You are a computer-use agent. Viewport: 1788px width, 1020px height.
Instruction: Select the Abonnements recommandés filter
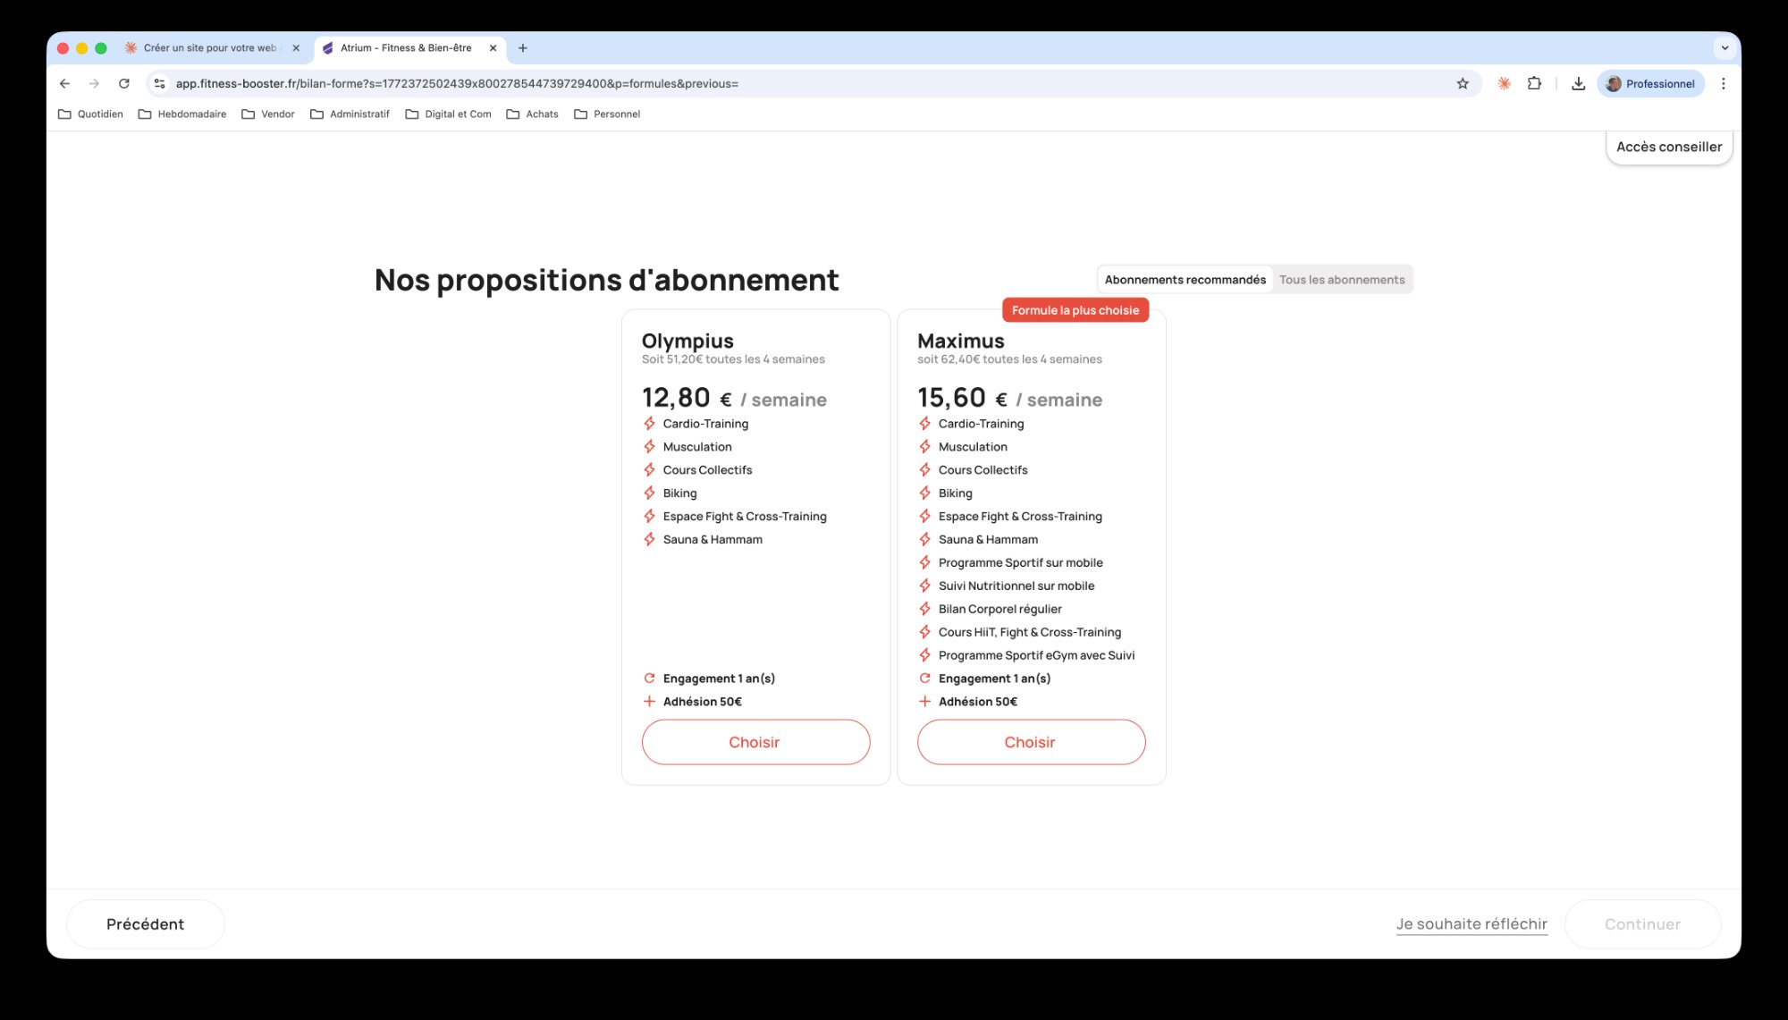click(x=1185, y=279)
